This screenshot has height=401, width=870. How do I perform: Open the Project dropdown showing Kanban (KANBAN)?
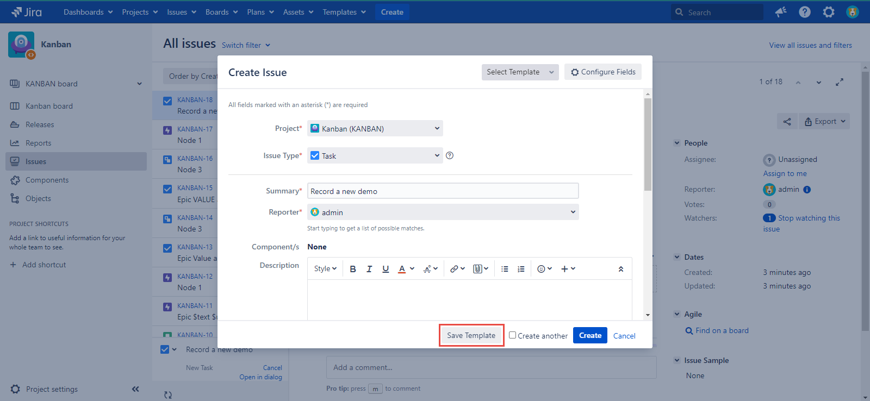[375, 128]
